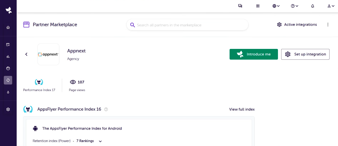Image resolution: width=338 pixels, height=146 pixels.
Task: Click Performance Index for Android heading
Action: pos(82,128)
